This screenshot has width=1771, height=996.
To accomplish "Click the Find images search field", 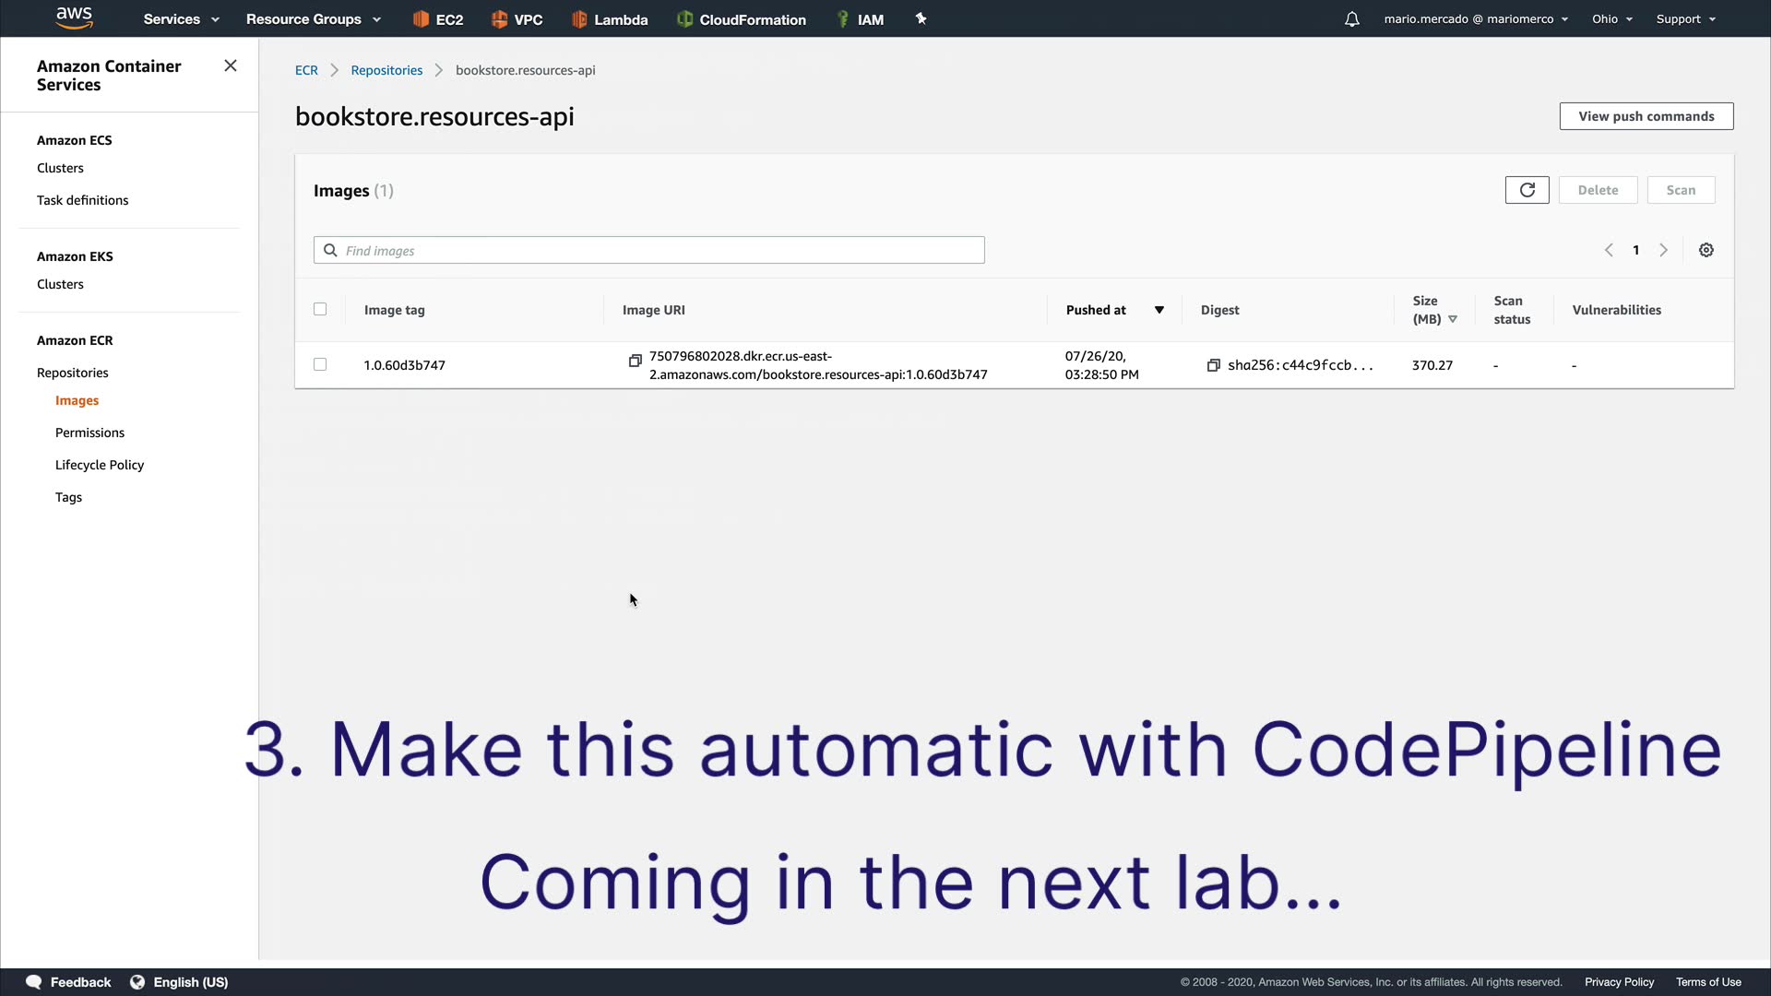I will point(648,250).
